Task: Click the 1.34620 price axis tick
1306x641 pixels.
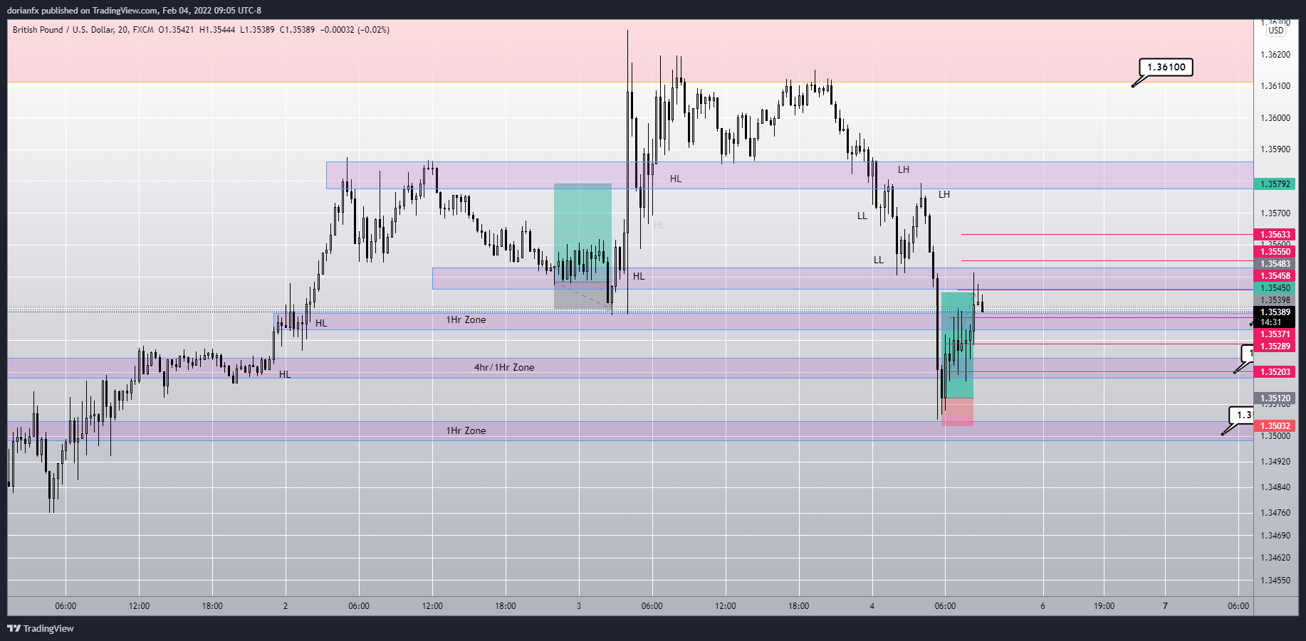Action: coord(1275,558)
